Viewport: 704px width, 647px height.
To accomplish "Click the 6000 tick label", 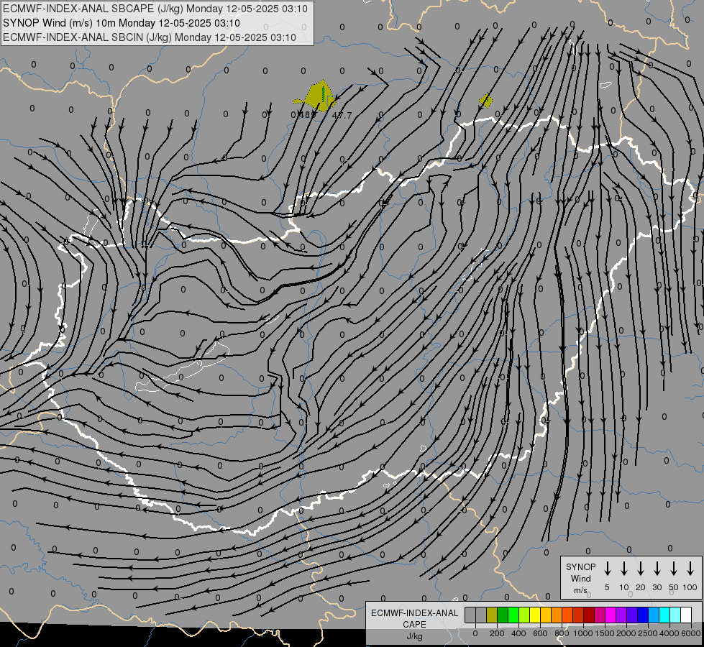I will tap(691, 633).
